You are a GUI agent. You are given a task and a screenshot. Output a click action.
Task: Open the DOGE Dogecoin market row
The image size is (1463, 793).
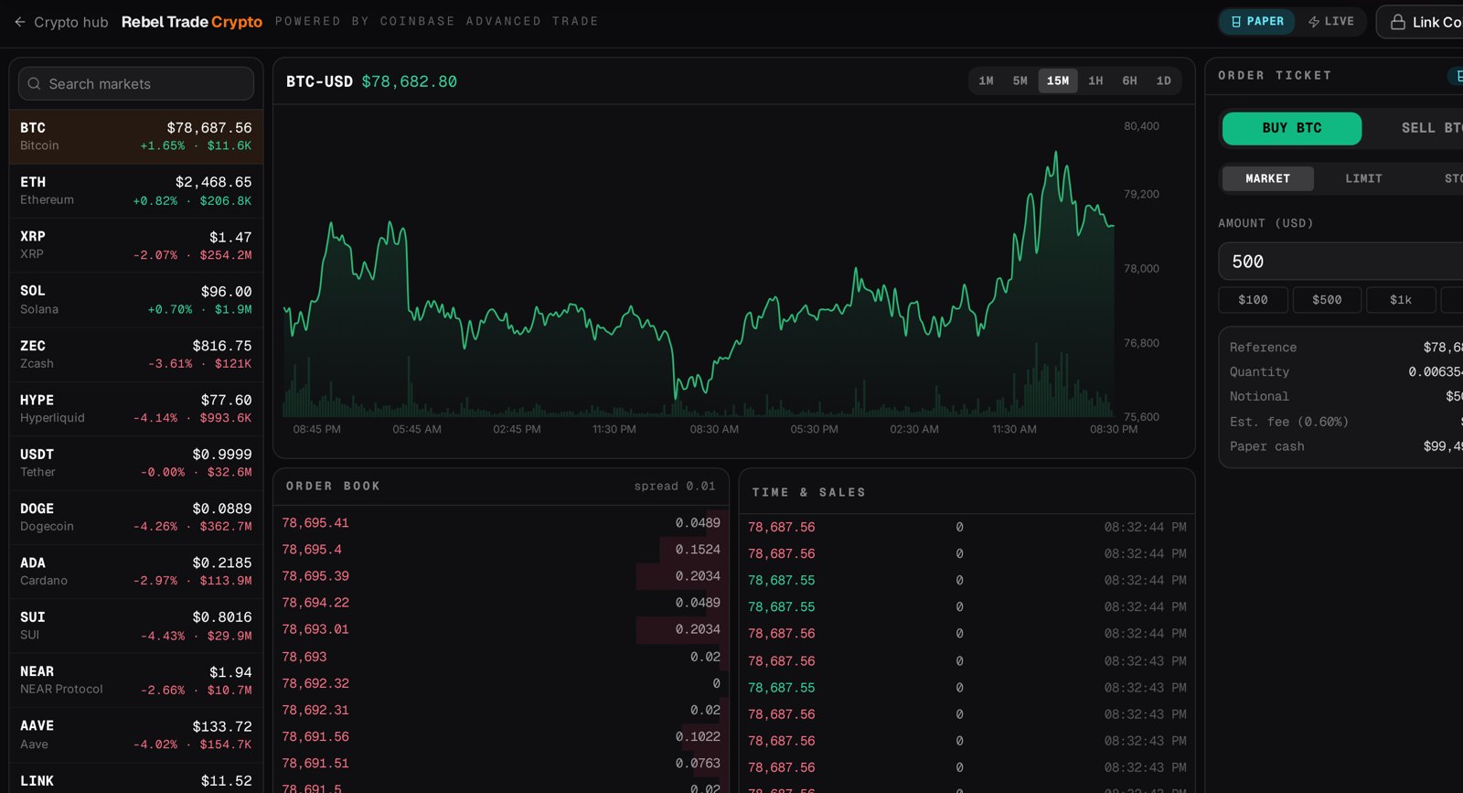click(x=136, y=518)
